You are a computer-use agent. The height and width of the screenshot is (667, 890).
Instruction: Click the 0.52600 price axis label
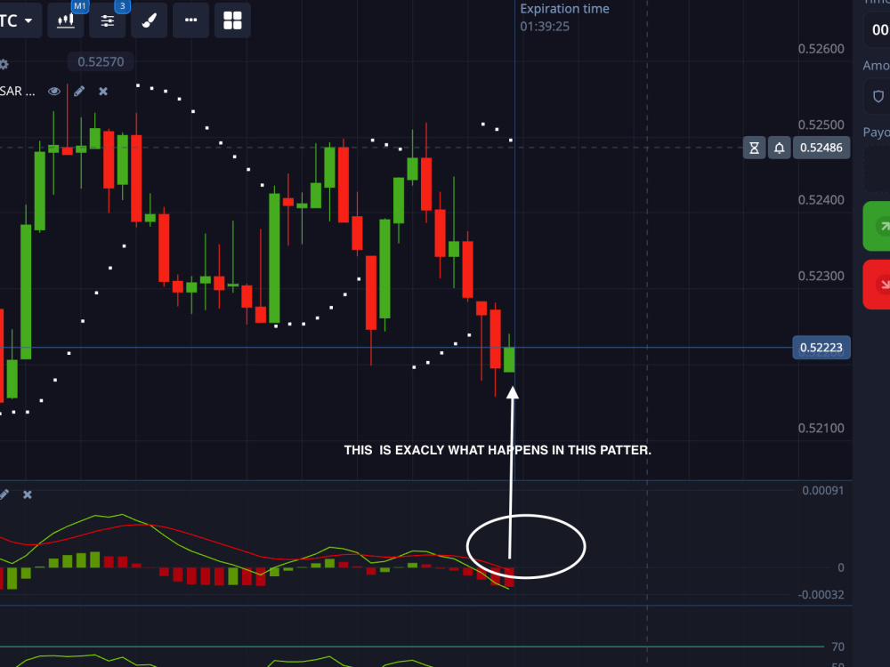click(821, 49)
